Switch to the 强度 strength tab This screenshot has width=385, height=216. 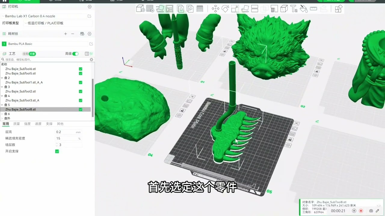click(x=27, y=124)
